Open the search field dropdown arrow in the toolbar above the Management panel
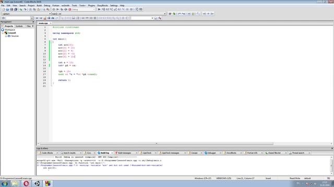Viewport: 334px width, 187px height. [x=32, y=18]
